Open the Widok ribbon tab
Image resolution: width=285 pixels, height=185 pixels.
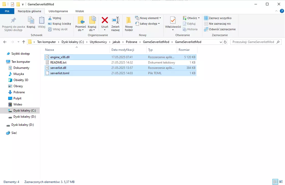pyautogui.click(x=79, y=11)
